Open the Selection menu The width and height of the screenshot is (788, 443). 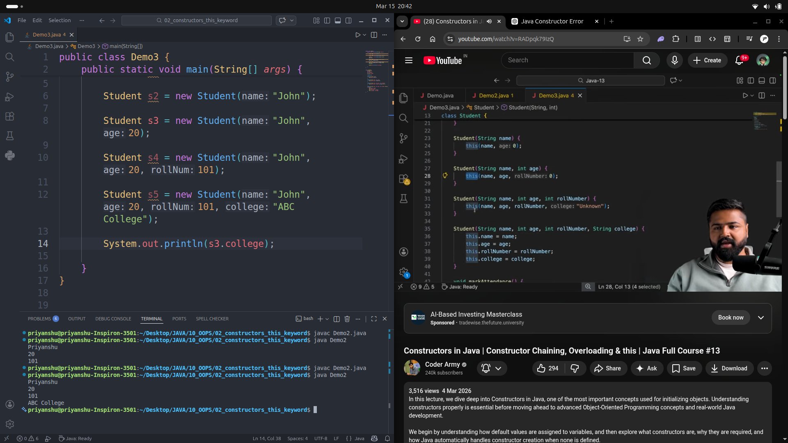(60, 21)
